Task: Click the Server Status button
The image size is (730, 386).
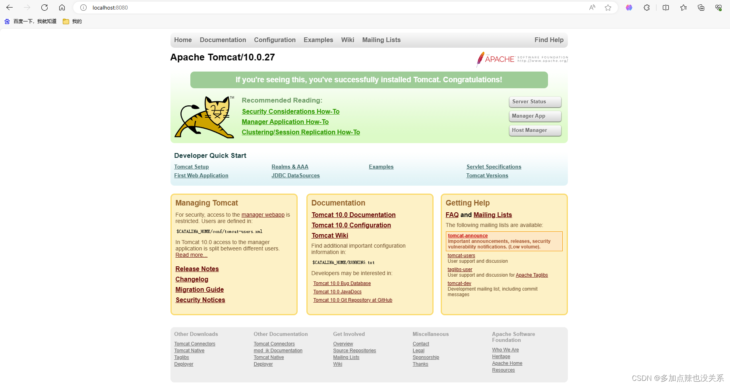Action: coord(535,102)
